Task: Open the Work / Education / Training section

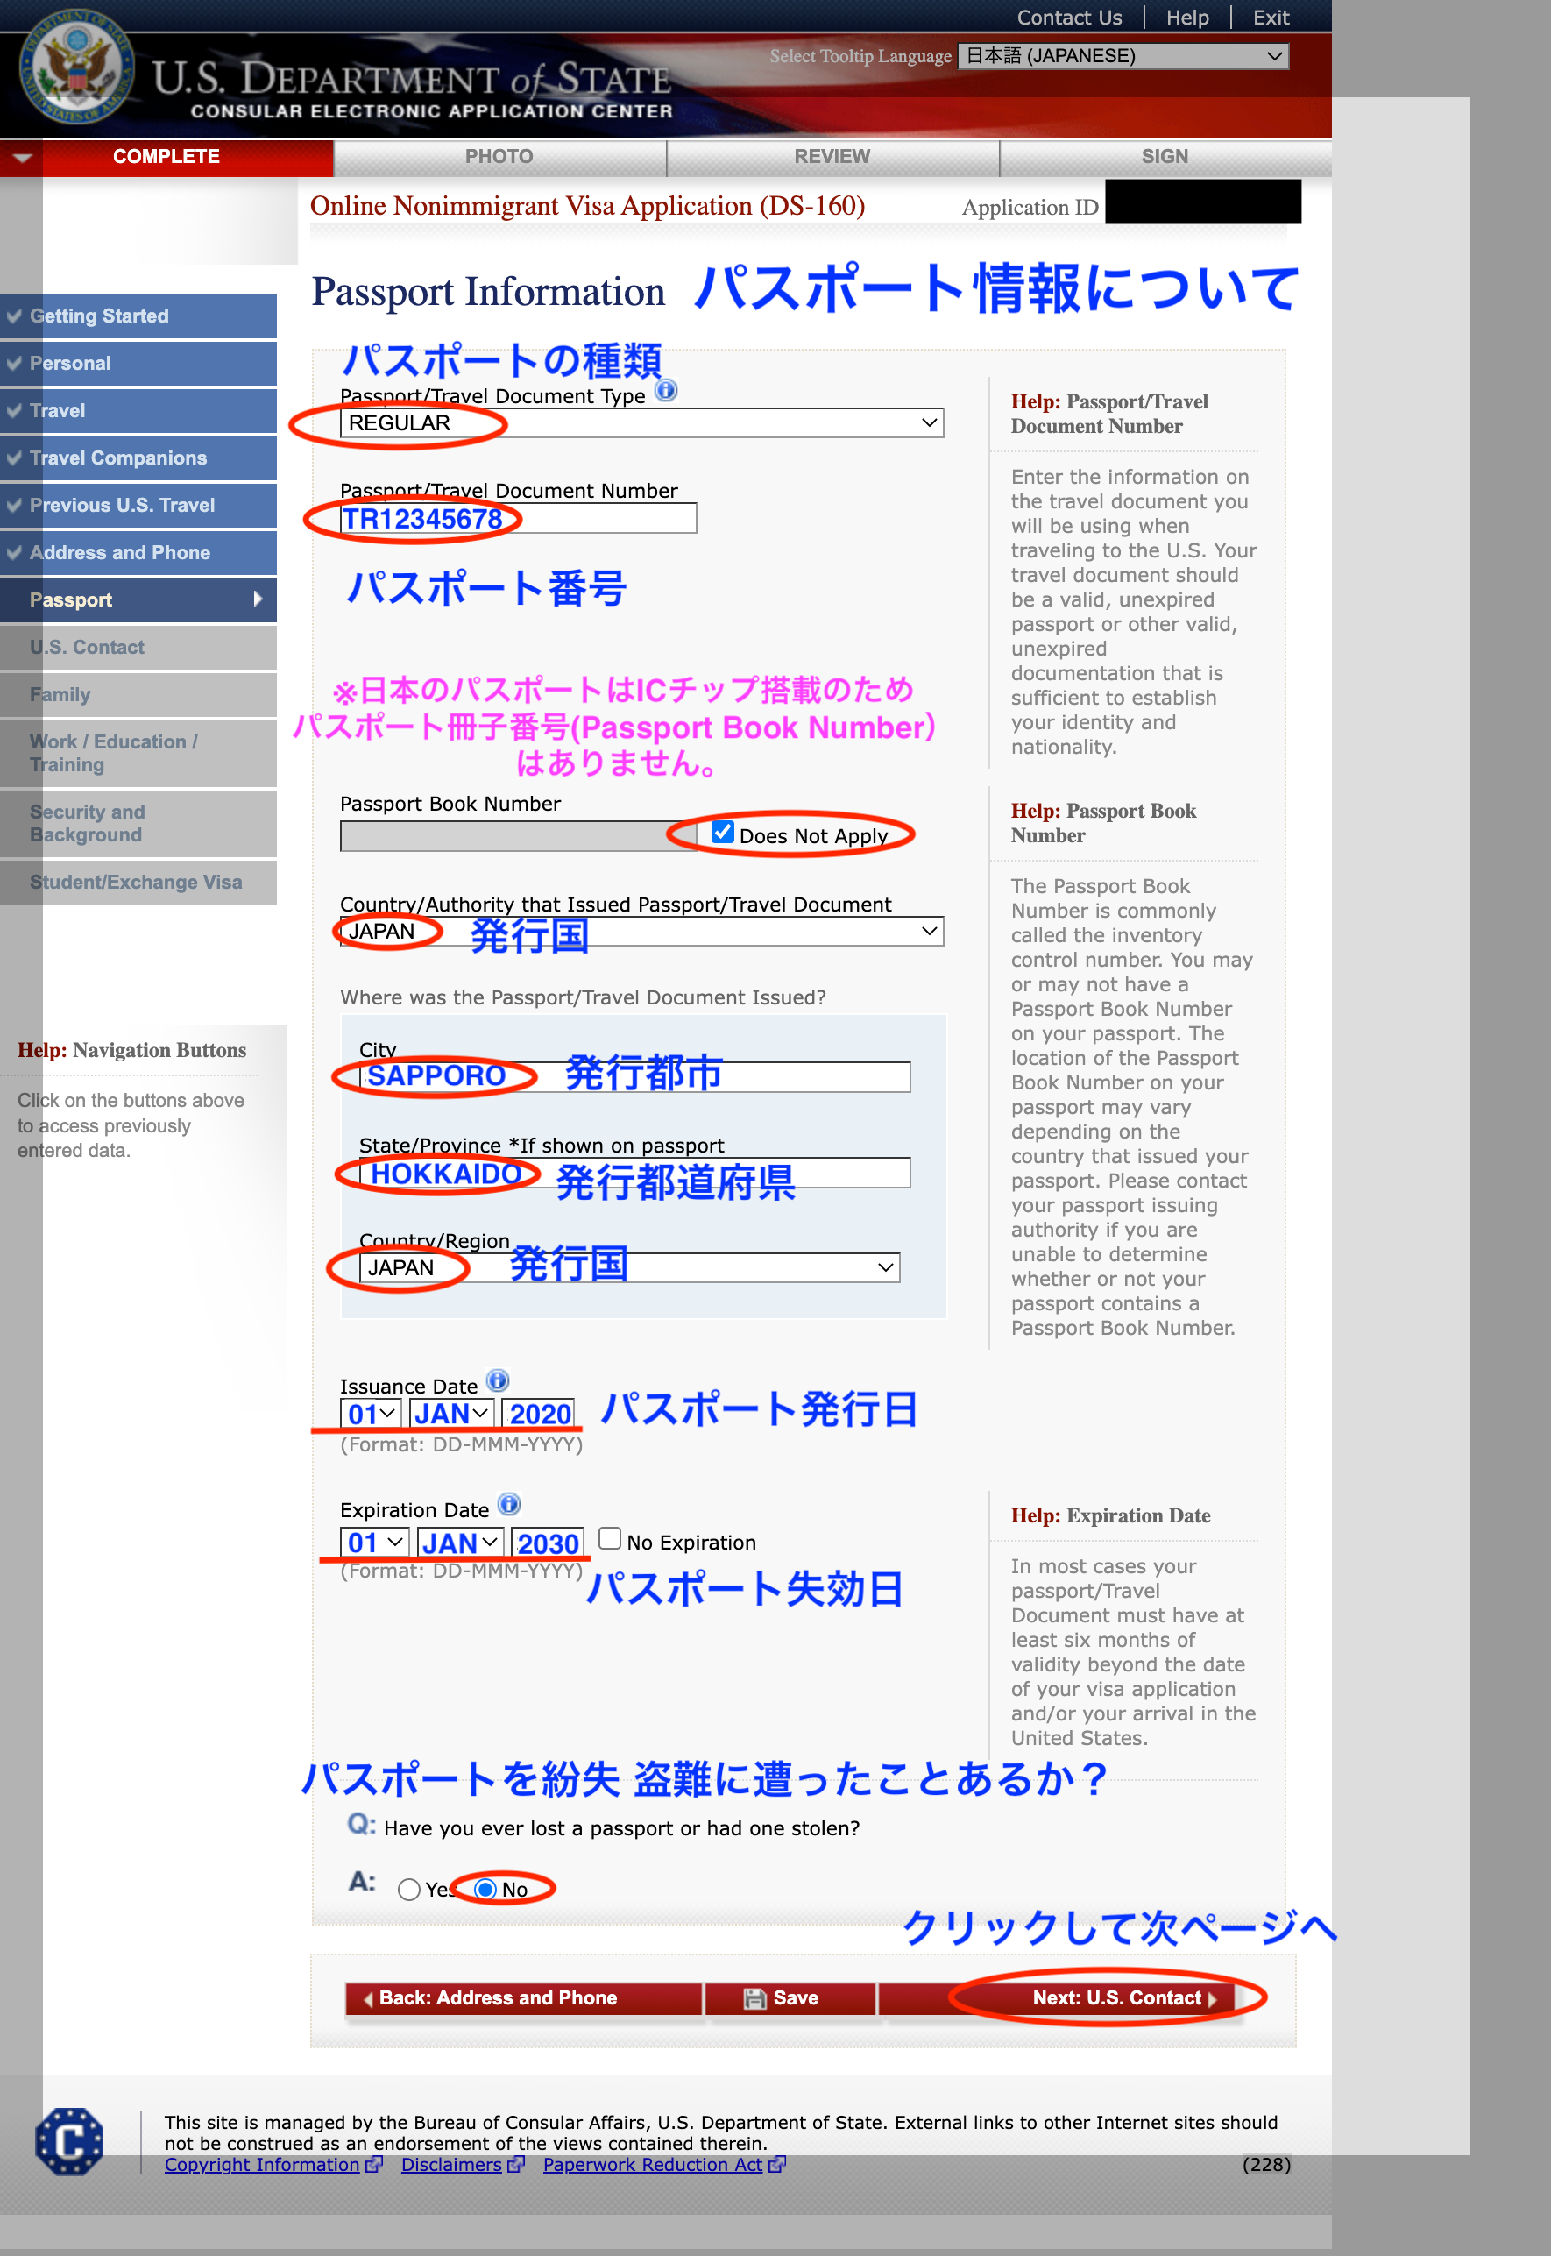Action: (x=138, y=753)
